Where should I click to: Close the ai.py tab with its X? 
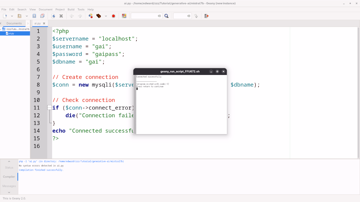(44, 24)
